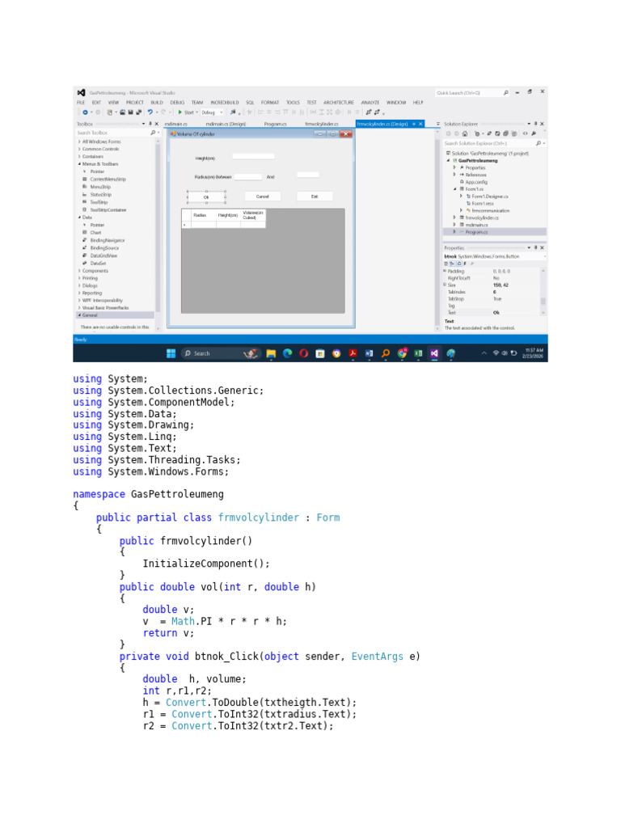Close the frmvolcylinder.cs [Design] tab
Screen dimensions: 621x828
click(420, 124)
